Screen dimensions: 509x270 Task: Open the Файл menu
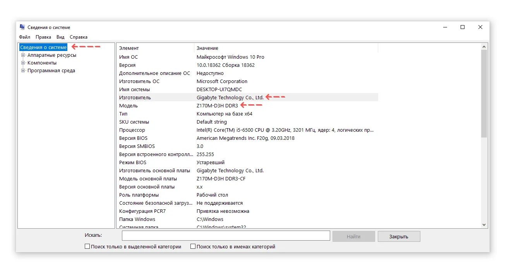[24, 37]
